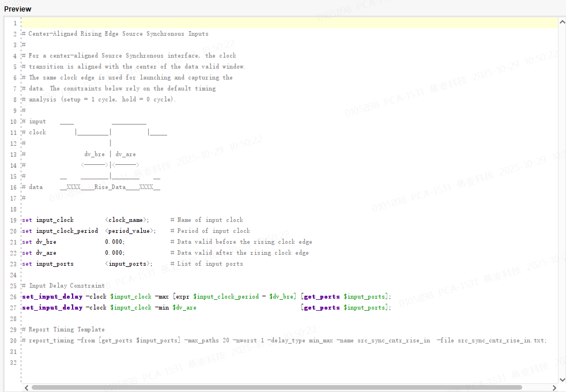
Task: Click the 'set input_clock' line
Action: [x=48, y=220]
